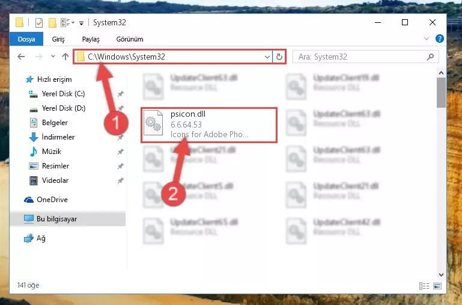Click the New folder icon in title bar
Viewport: 462px width, 305px height.
[52, 23]
